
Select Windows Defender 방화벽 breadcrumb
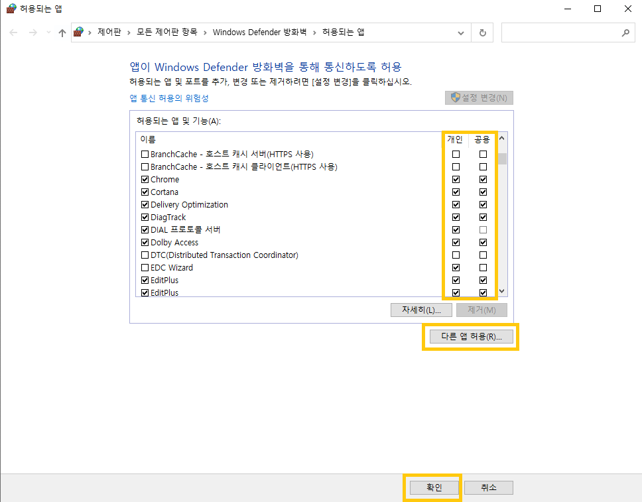tap(259, 32)
